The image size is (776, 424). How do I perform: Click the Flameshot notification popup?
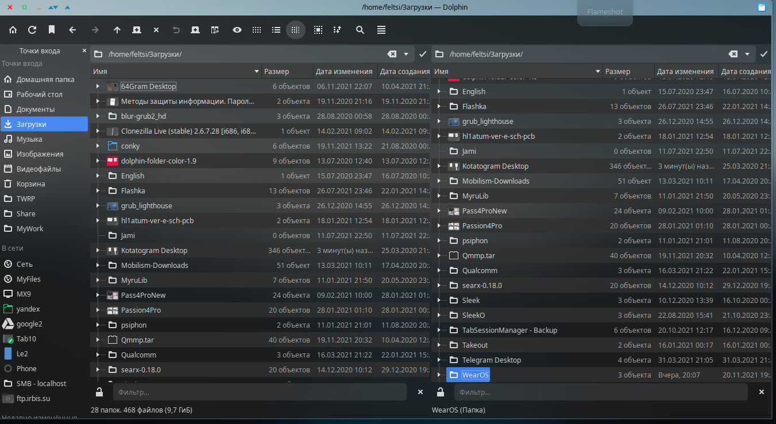coord(605,12)
